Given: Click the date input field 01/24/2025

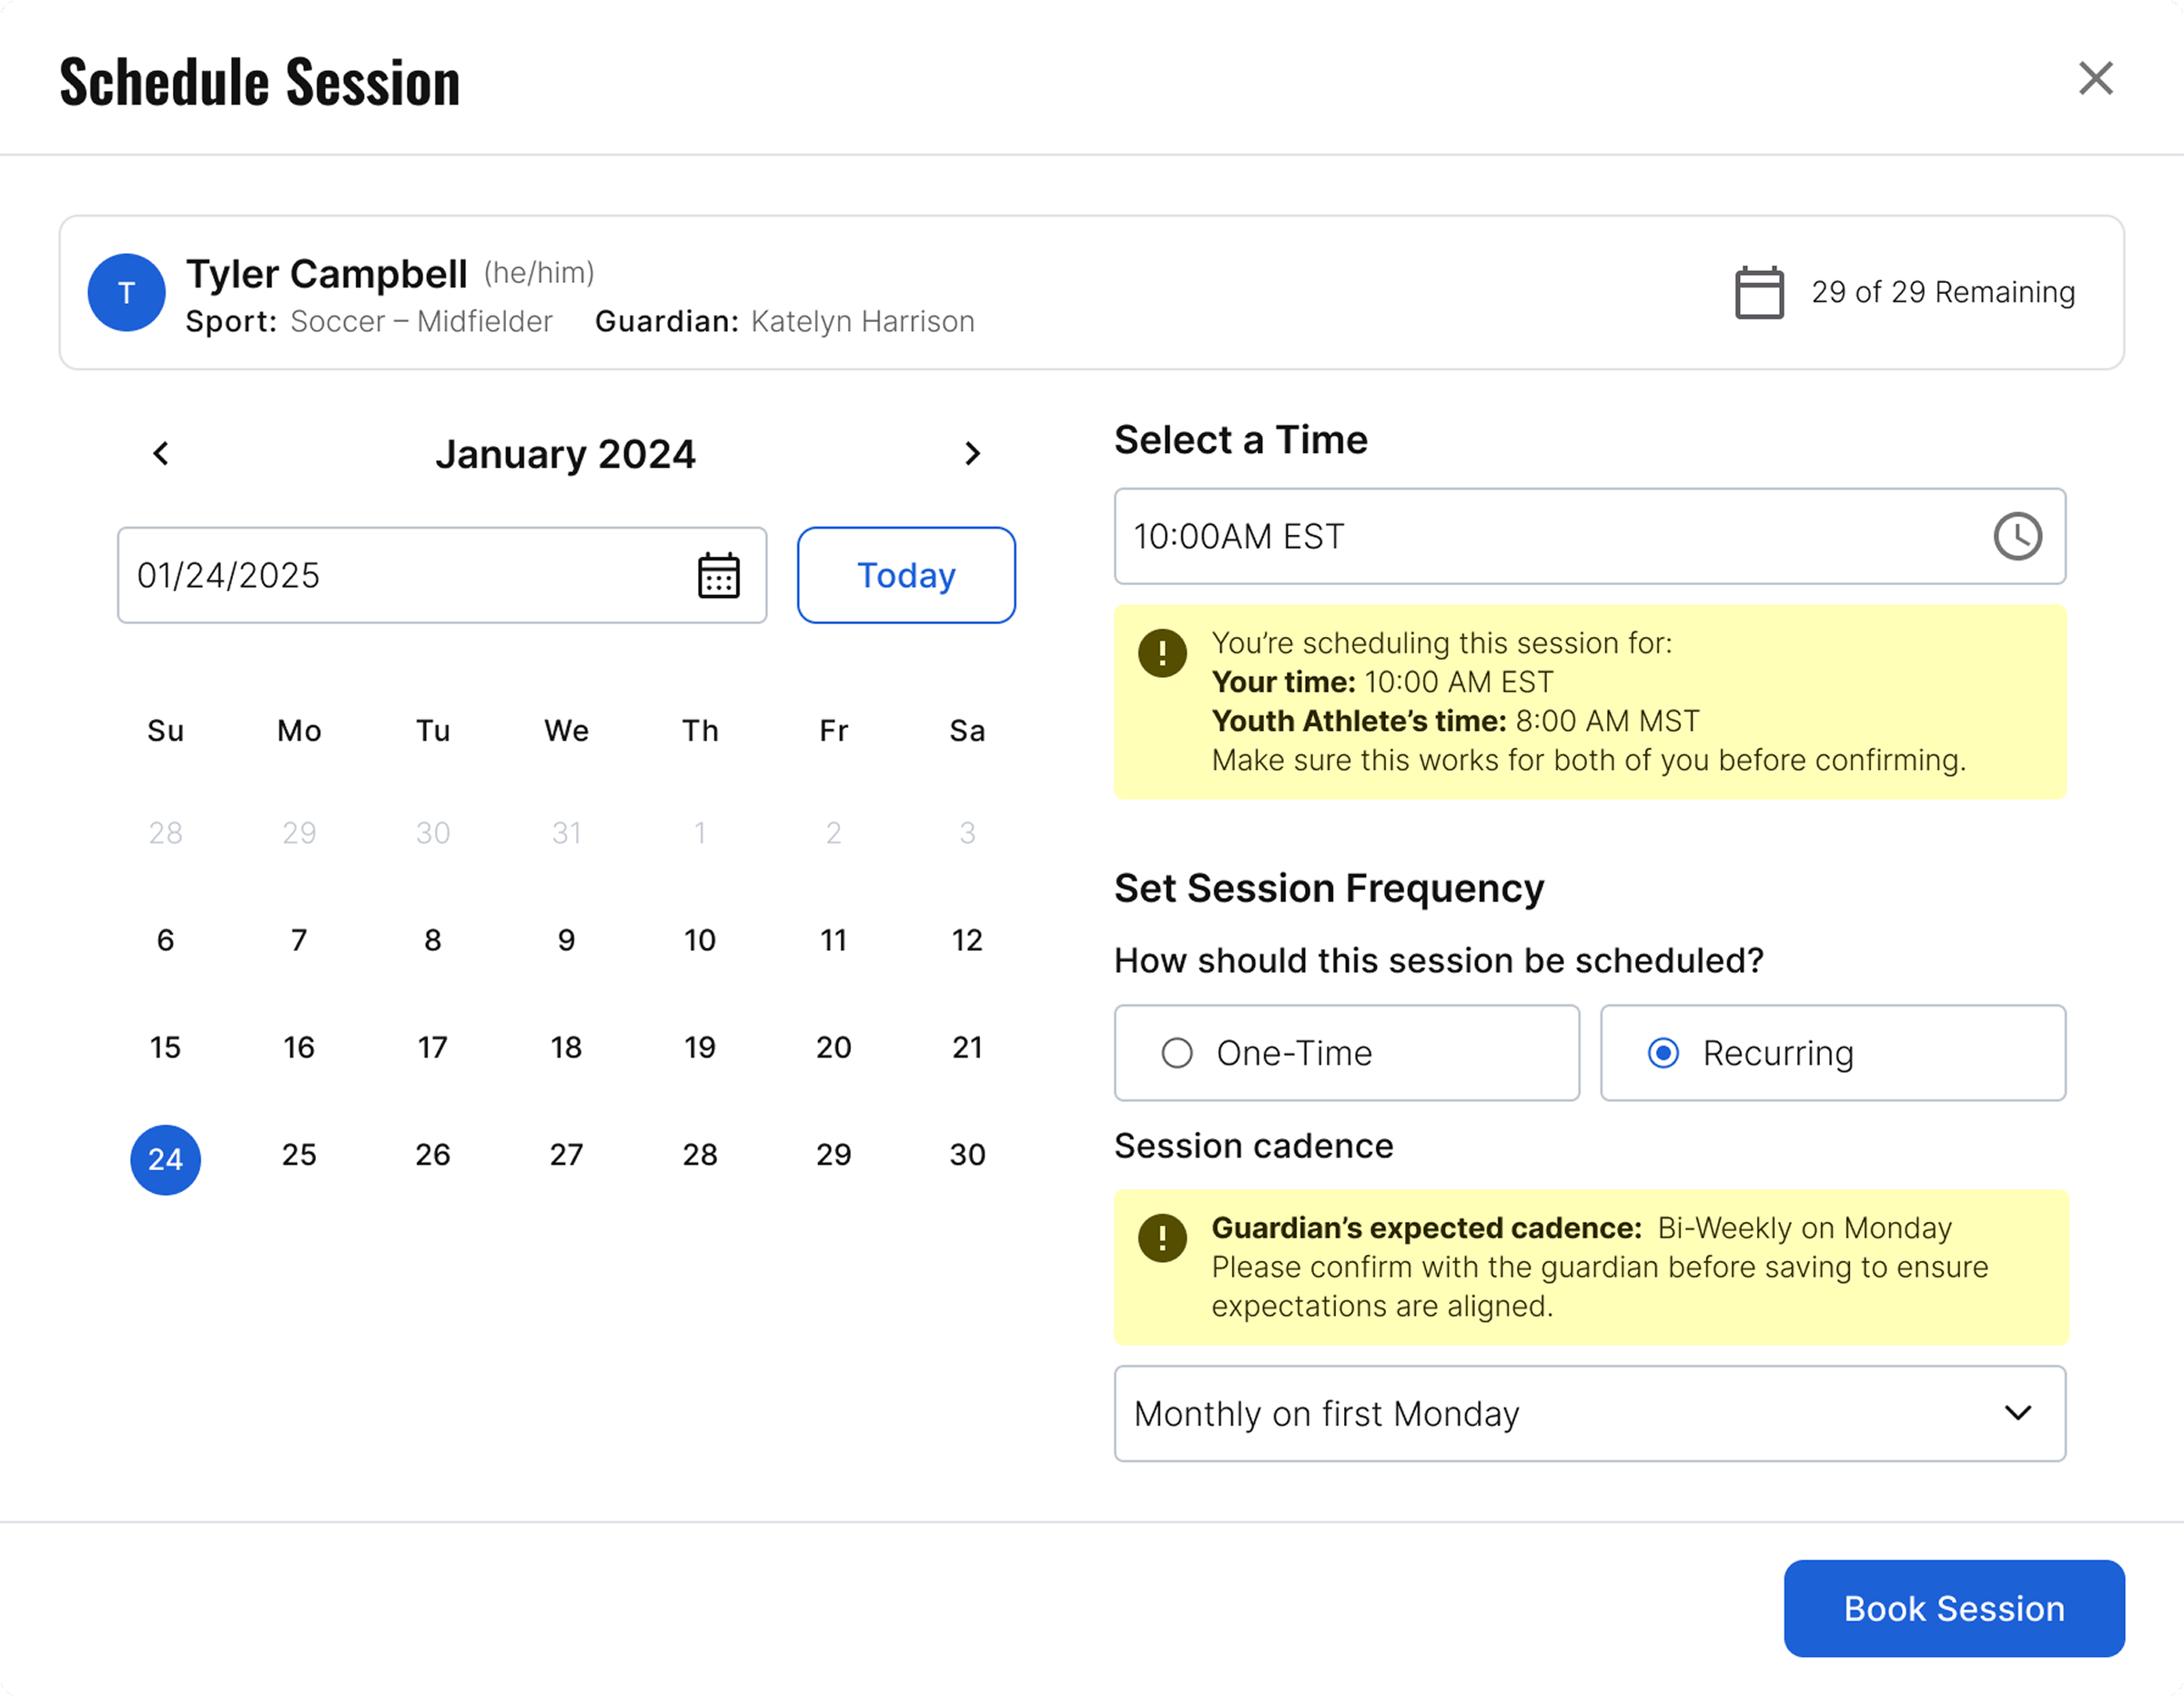Looking at the screenshot, I should pyautogui.click(x=442, y=575).
